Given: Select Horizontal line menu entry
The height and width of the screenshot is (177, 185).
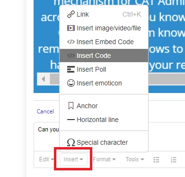Looking at the screenshot, I should [x=104, y=120].
